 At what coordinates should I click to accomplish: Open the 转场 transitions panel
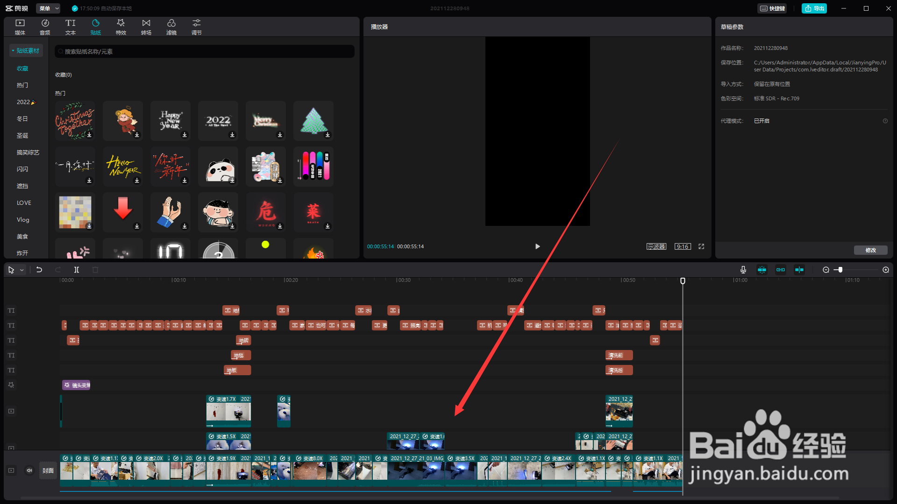point(146,27)
